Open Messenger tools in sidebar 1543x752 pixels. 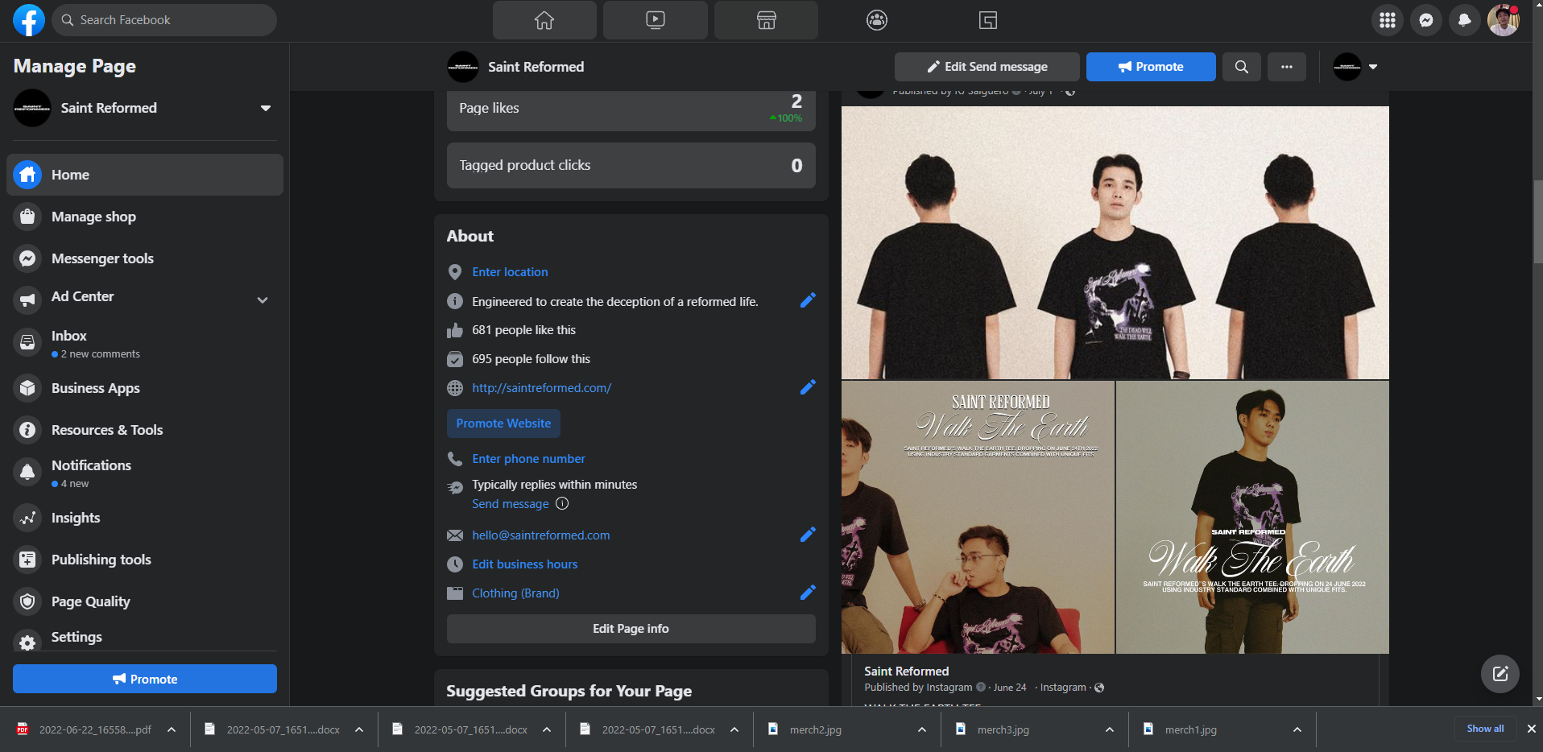pos(145,258)
